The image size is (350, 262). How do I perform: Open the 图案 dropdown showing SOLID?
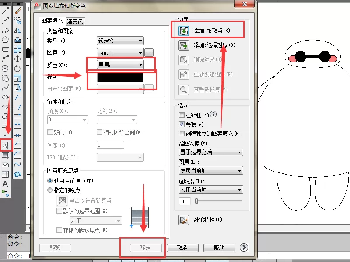tap(120, 53)
